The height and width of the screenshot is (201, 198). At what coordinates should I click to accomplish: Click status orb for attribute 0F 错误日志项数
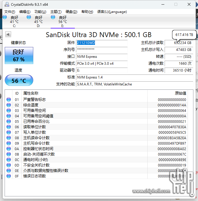[9, 176]
